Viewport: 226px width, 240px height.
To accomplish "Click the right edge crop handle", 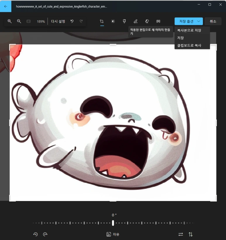I will 216,123.
